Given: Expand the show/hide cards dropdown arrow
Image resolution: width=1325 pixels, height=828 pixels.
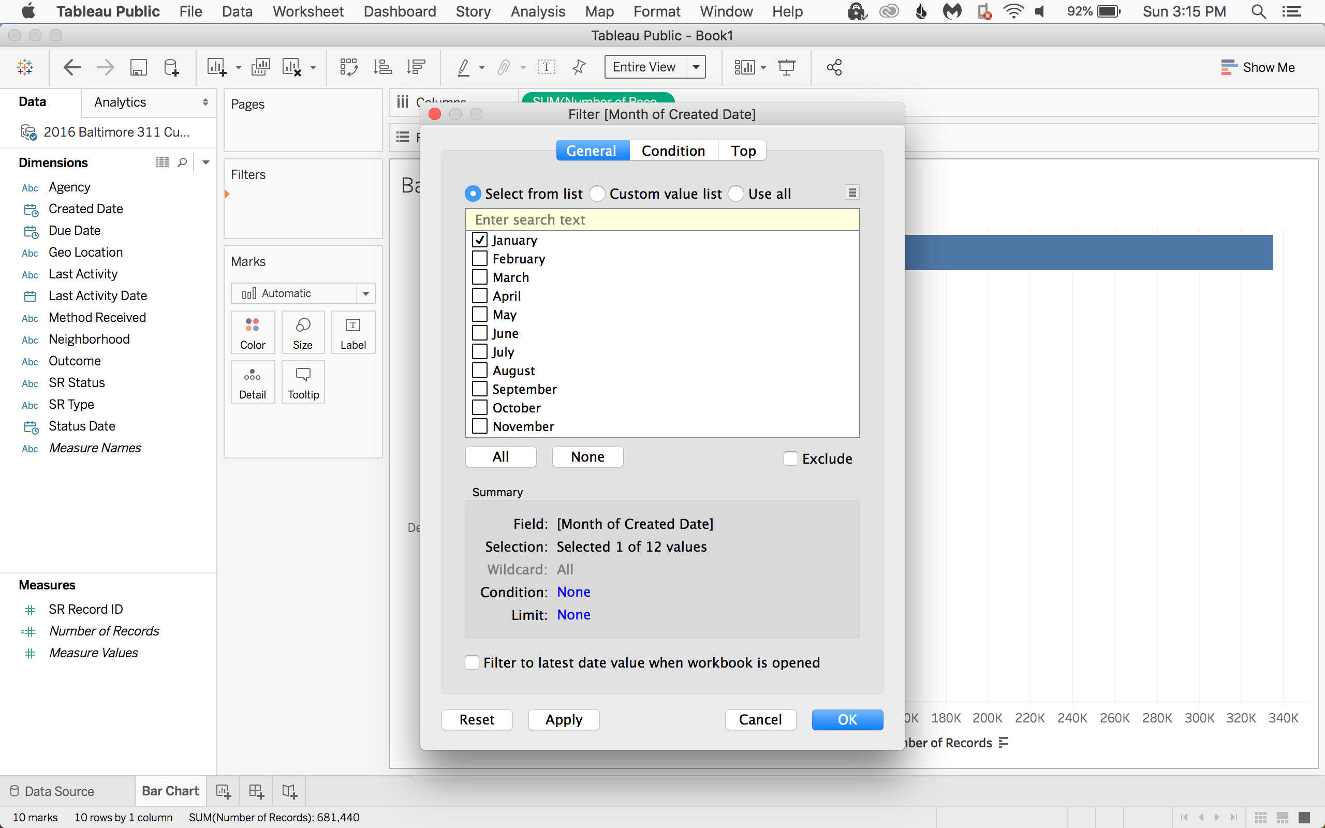Looking at the screenshot, I should pos(763,68).
